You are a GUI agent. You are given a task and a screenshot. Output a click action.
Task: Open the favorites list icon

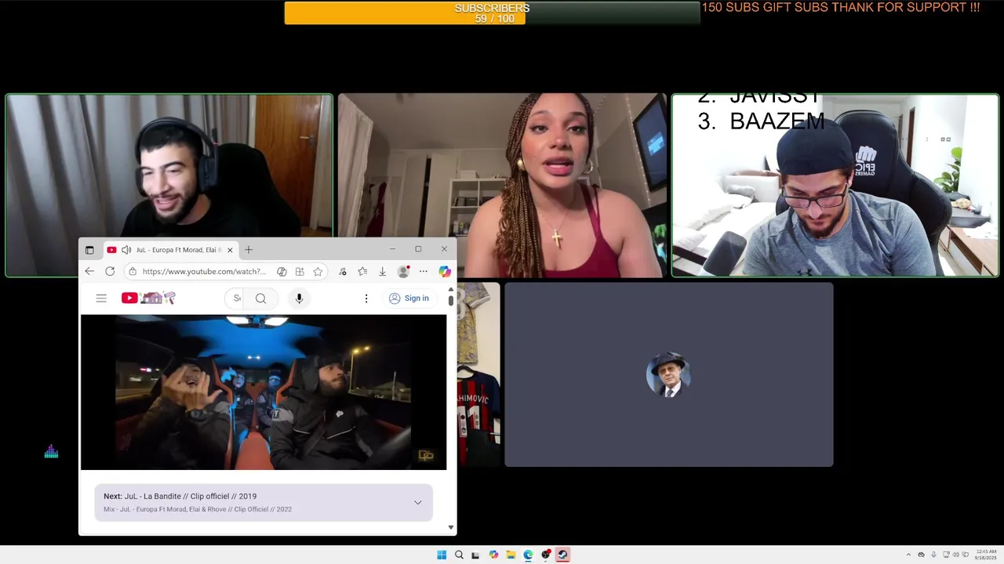pyautogui.click(x=362, y=272)
